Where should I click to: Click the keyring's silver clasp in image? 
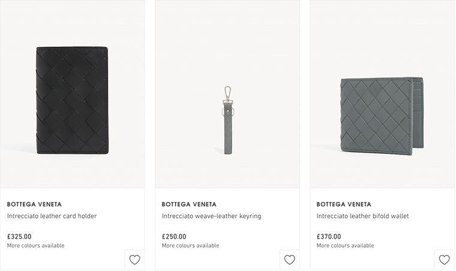[x=228, y=93]
